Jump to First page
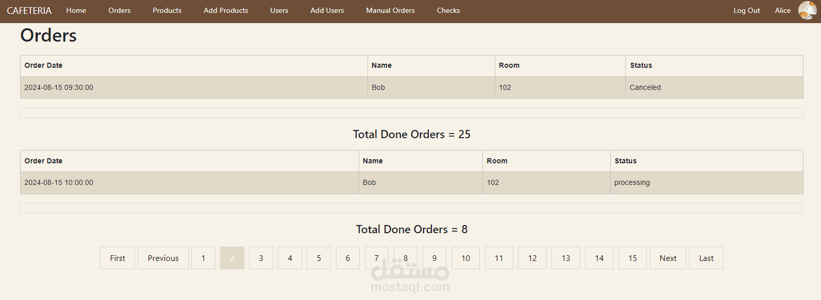Image resolution: width=821 pixels, height=300 pixels. point(118,258)
